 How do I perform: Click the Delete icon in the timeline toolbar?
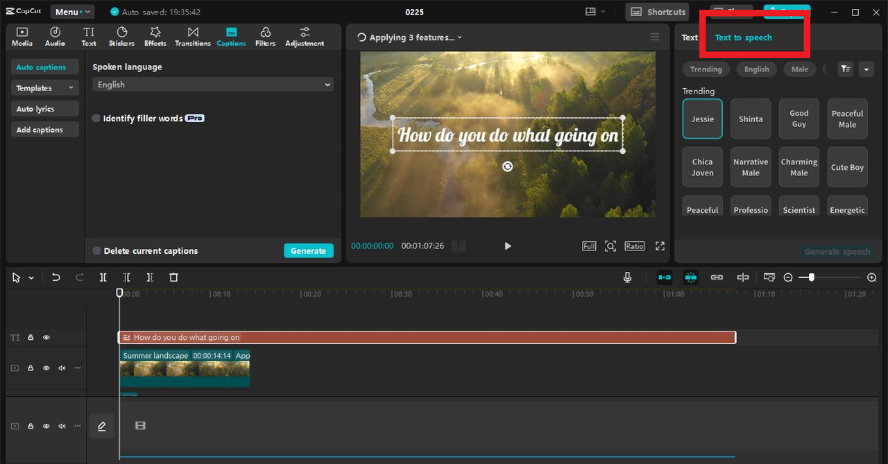(x=173, y=277)
